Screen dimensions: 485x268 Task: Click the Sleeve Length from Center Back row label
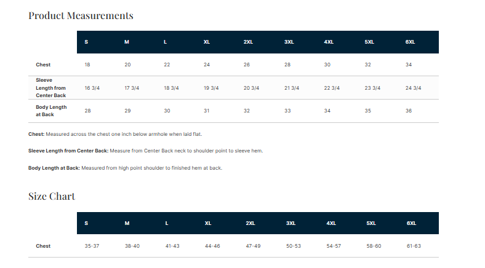pos(50,88)
